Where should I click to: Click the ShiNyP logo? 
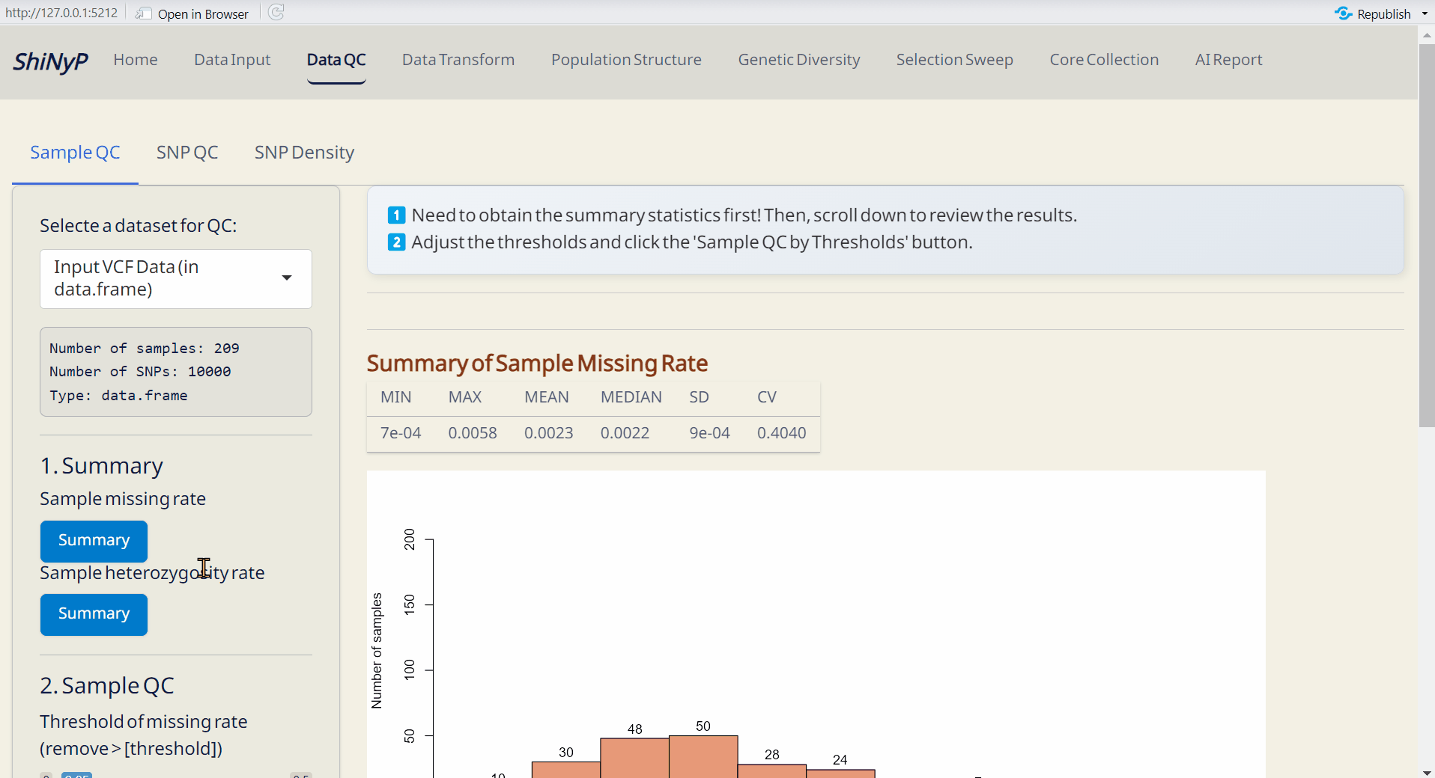pos(50,61)
